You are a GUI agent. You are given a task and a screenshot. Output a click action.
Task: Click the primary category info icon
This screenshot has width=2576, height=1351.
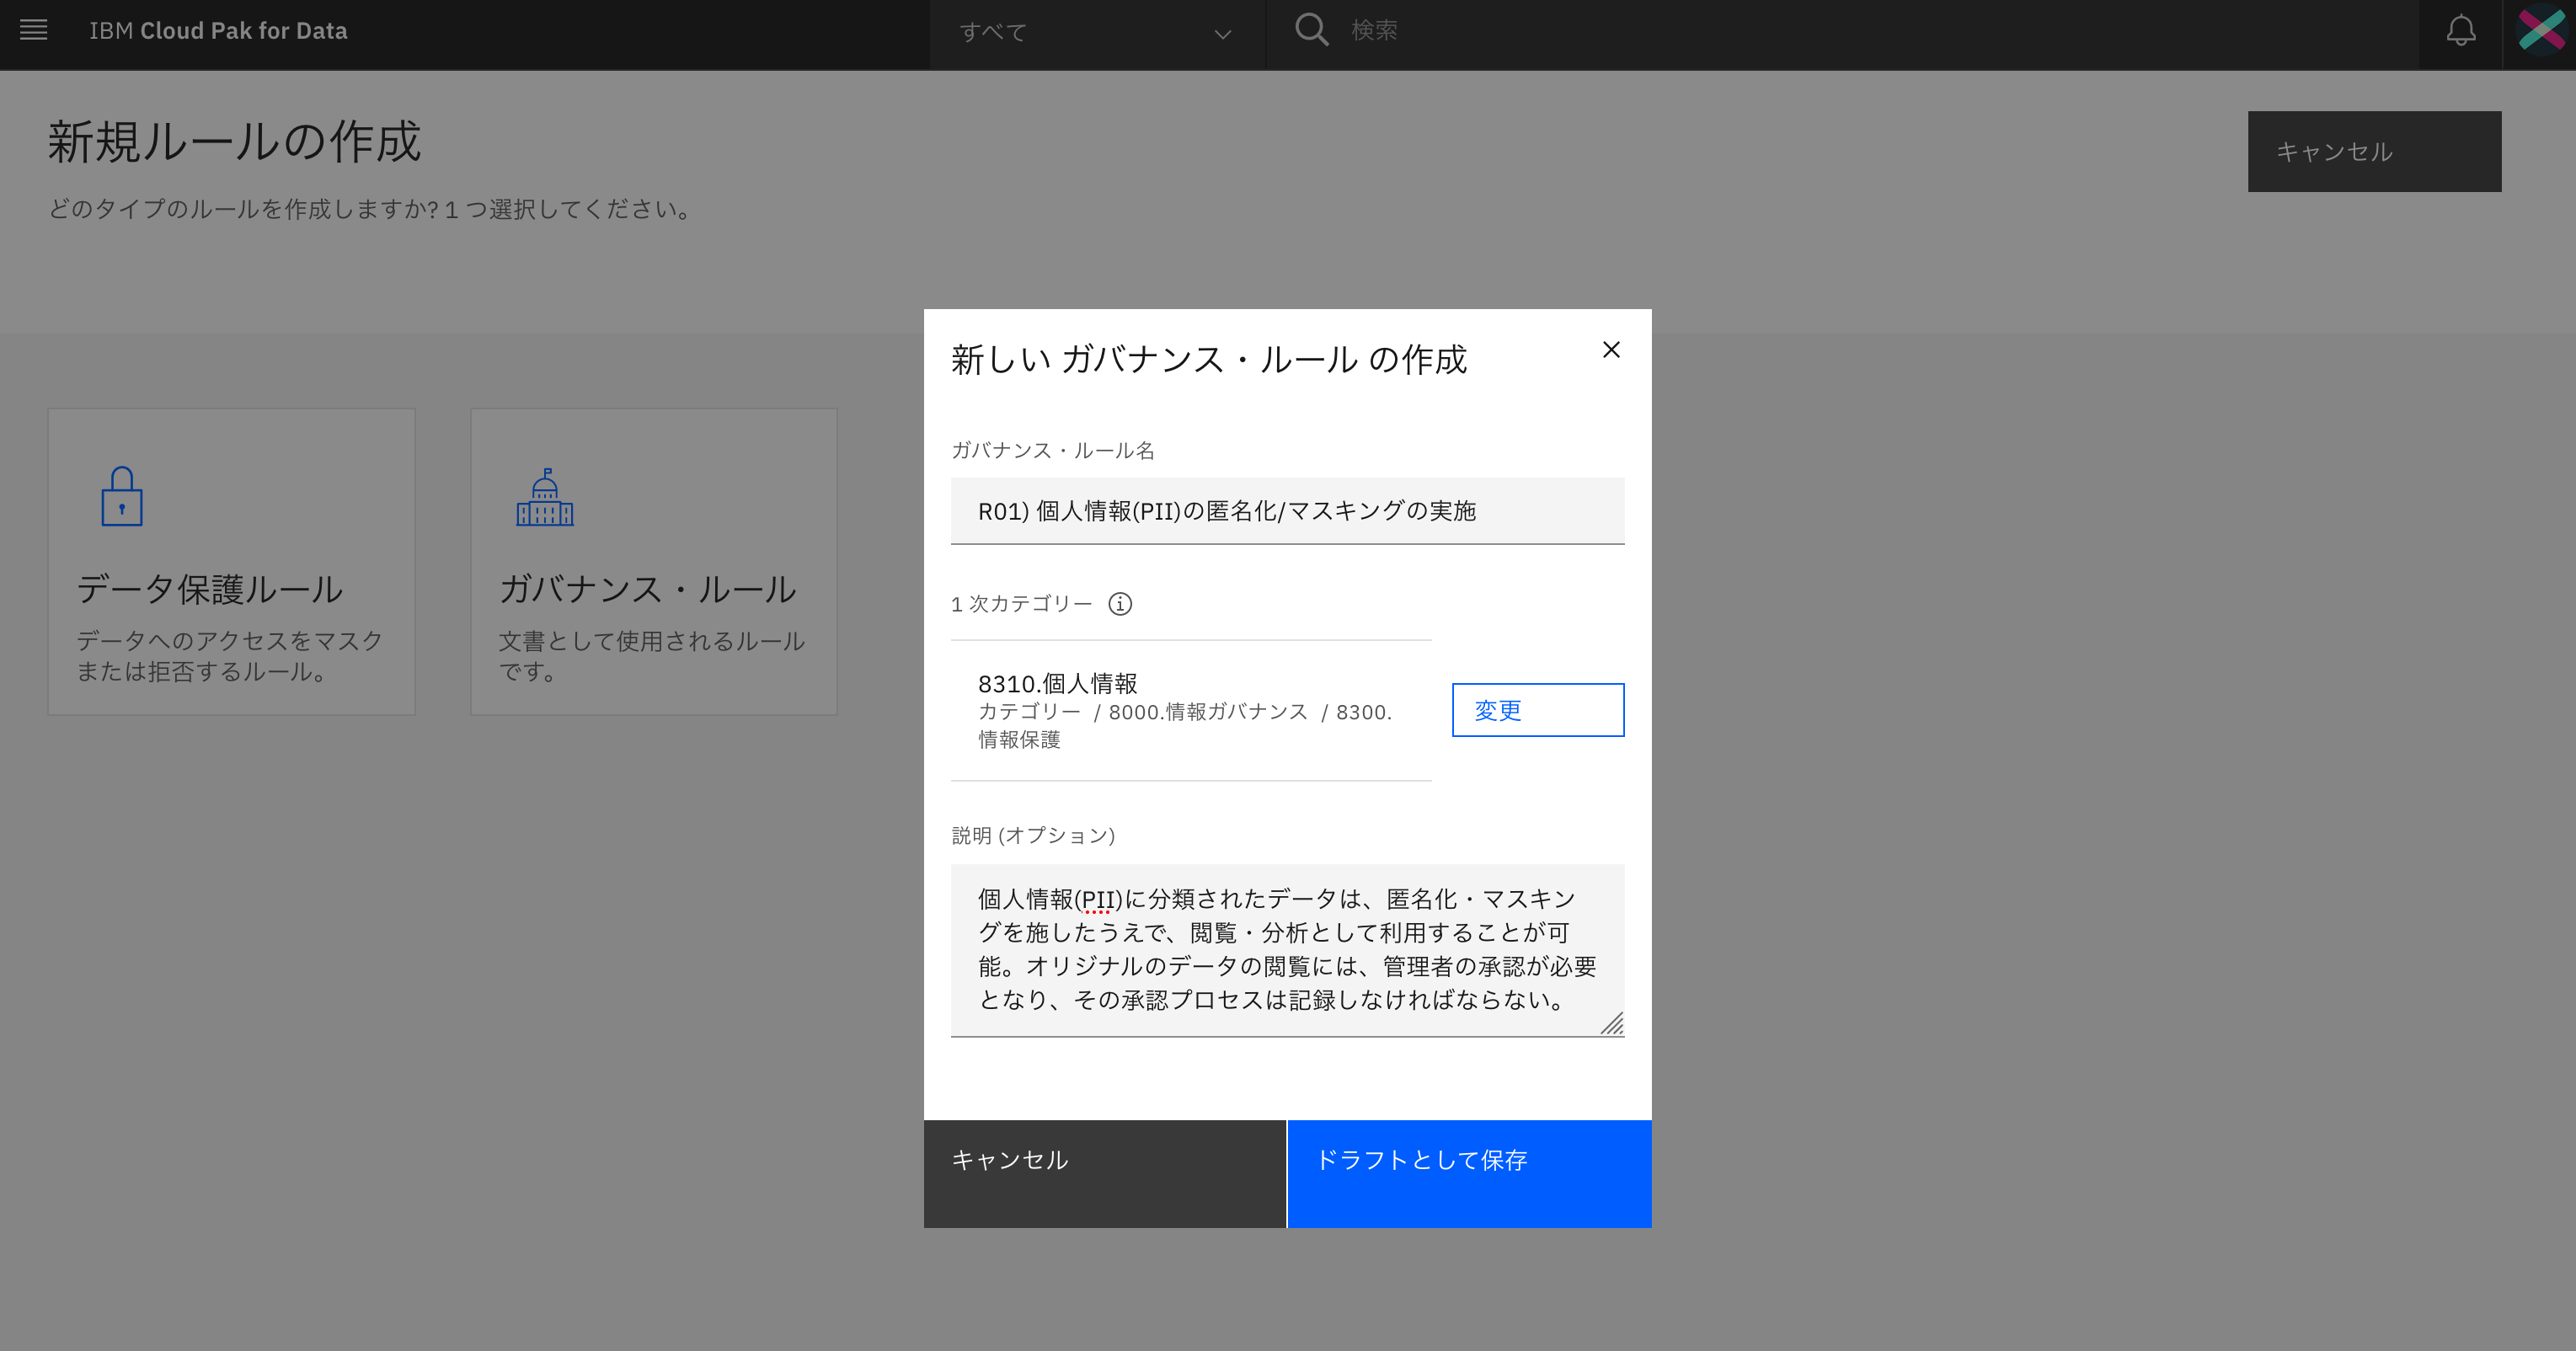[x=1120, y=604]
